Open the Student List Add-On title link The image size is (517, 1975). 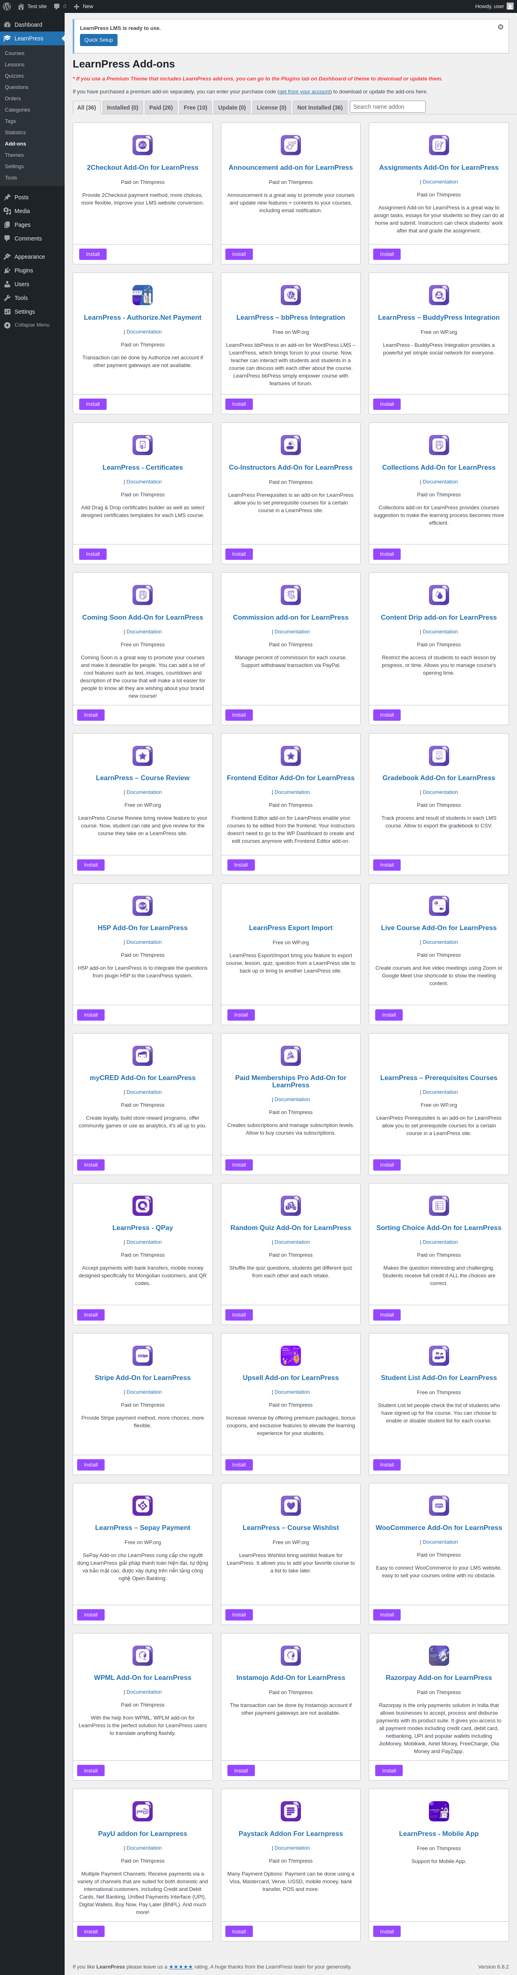[x=439, y=1377]
